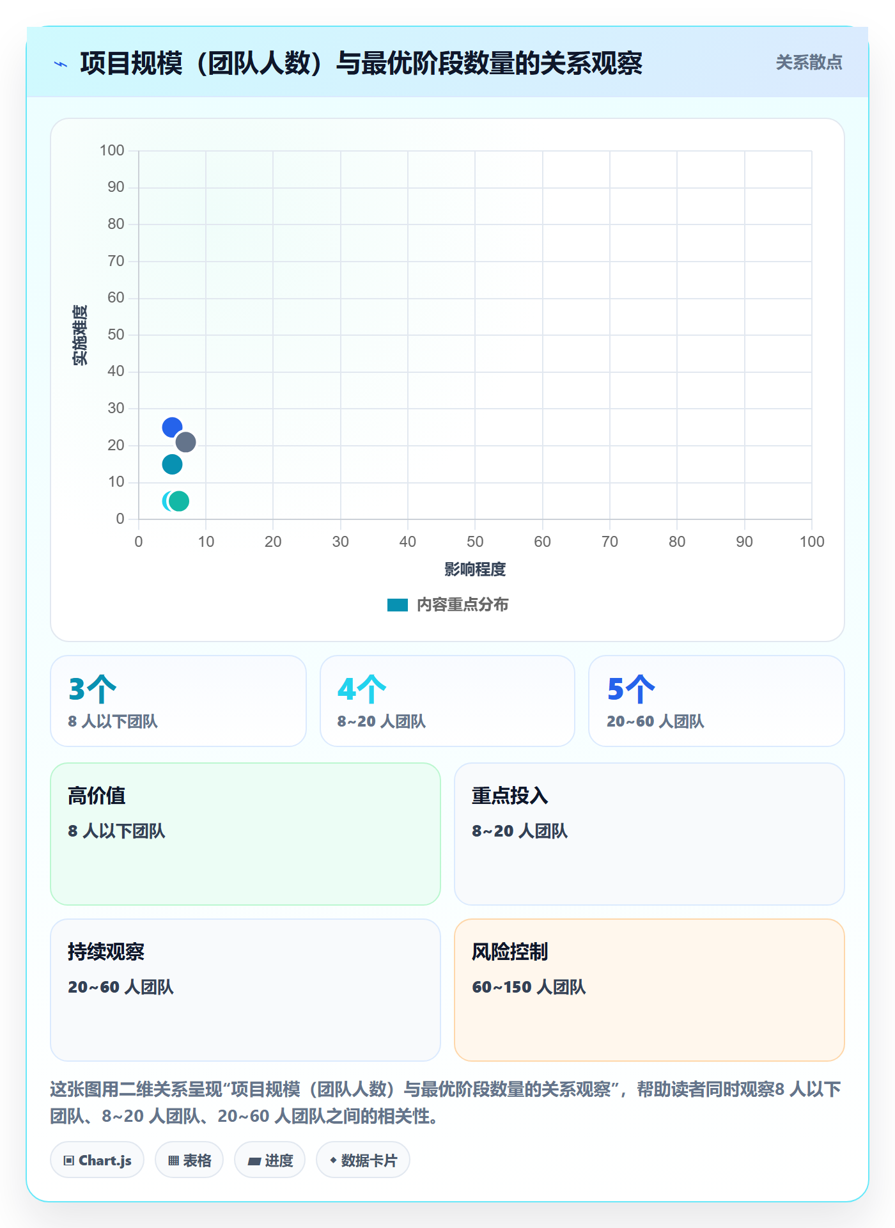Click x-axis tick label 50
The width and height of the screenshot is (895, 1228).
pyautogui.click(x=475, y=542)
